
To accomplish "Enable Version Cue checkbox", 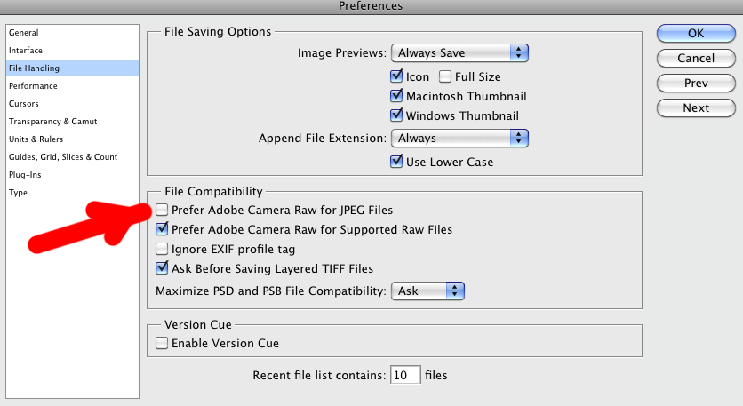I will [x=162, y=343].
